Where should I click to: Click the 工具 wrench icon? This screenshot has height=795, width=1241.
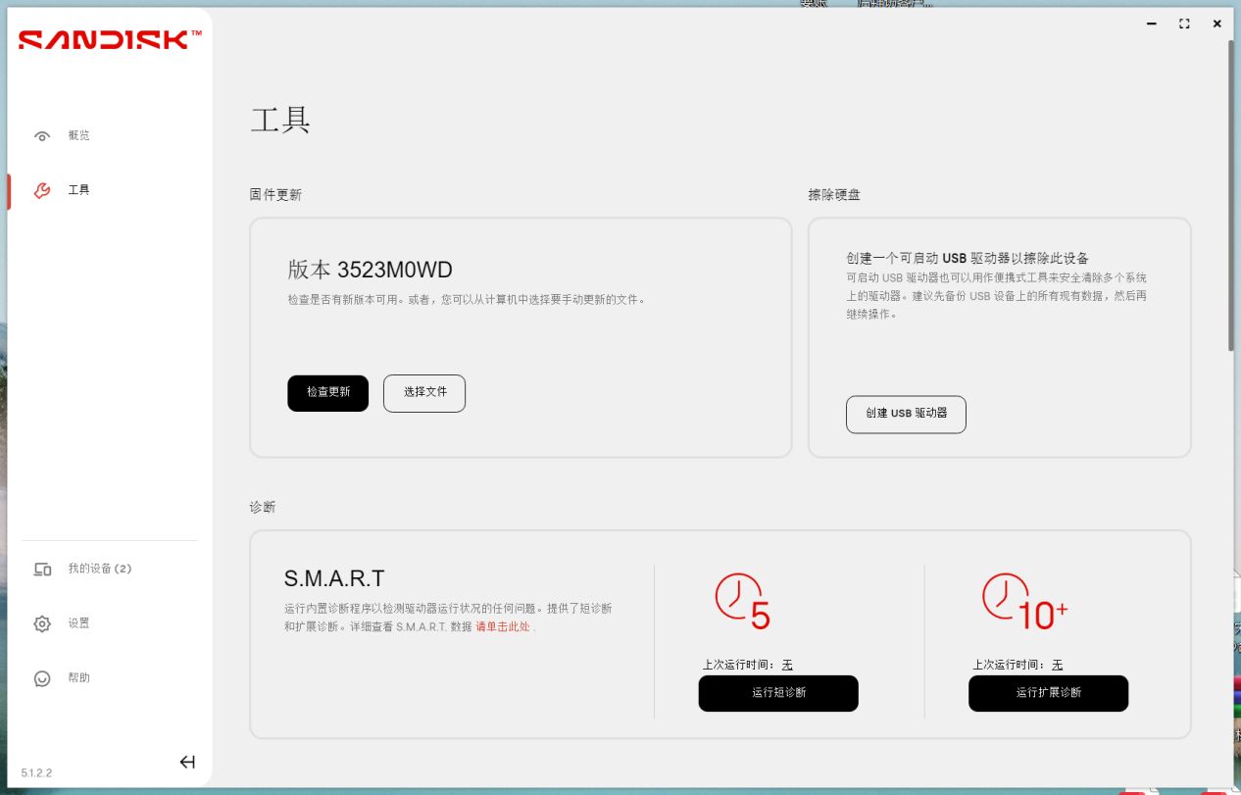click(x=42, y=190)
